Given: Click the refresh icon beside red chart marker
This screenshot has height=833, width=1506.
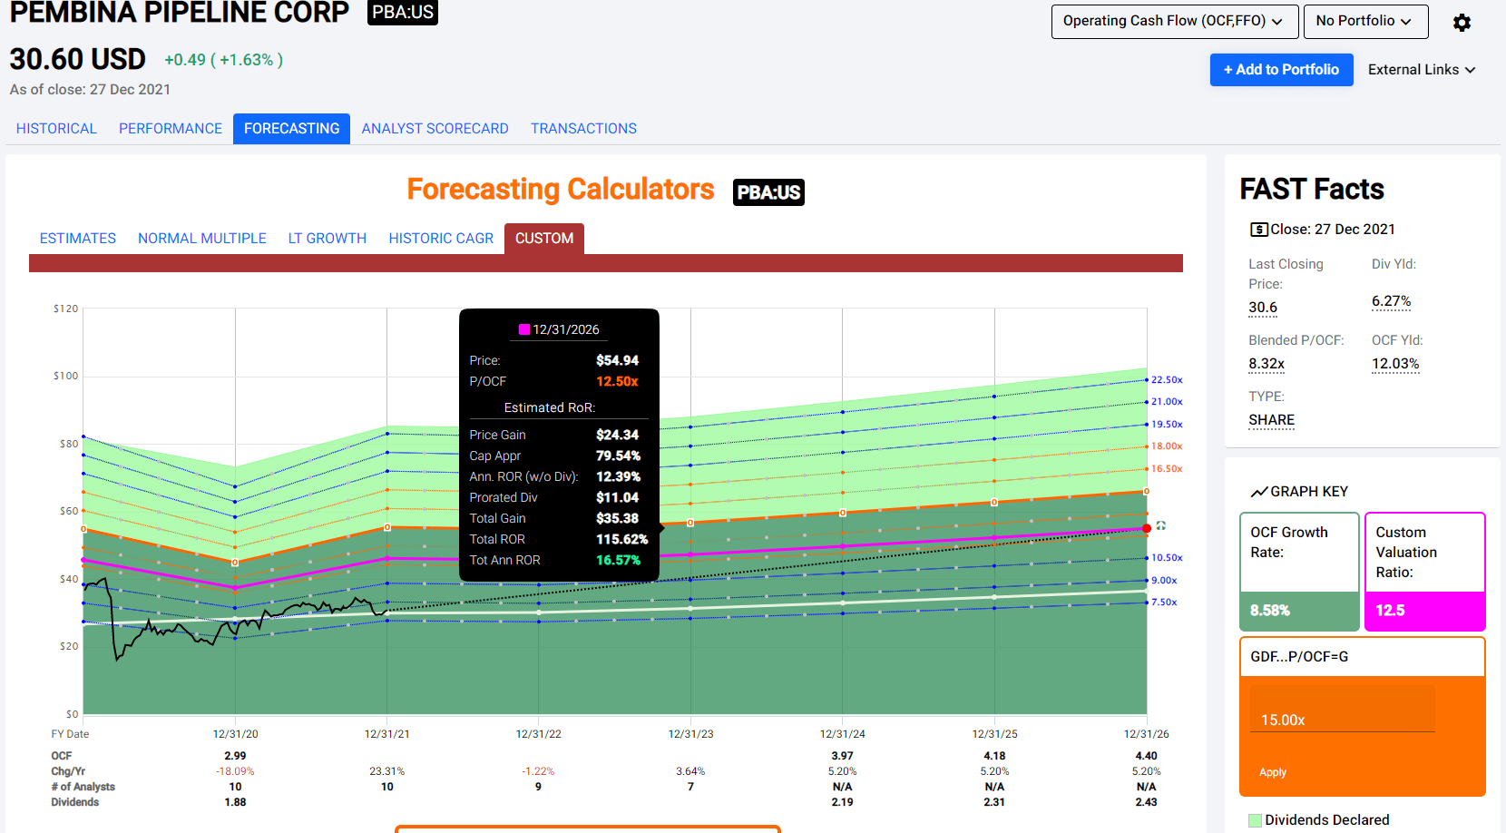Looking at the screenshot, I should (x=1161, y=526).
